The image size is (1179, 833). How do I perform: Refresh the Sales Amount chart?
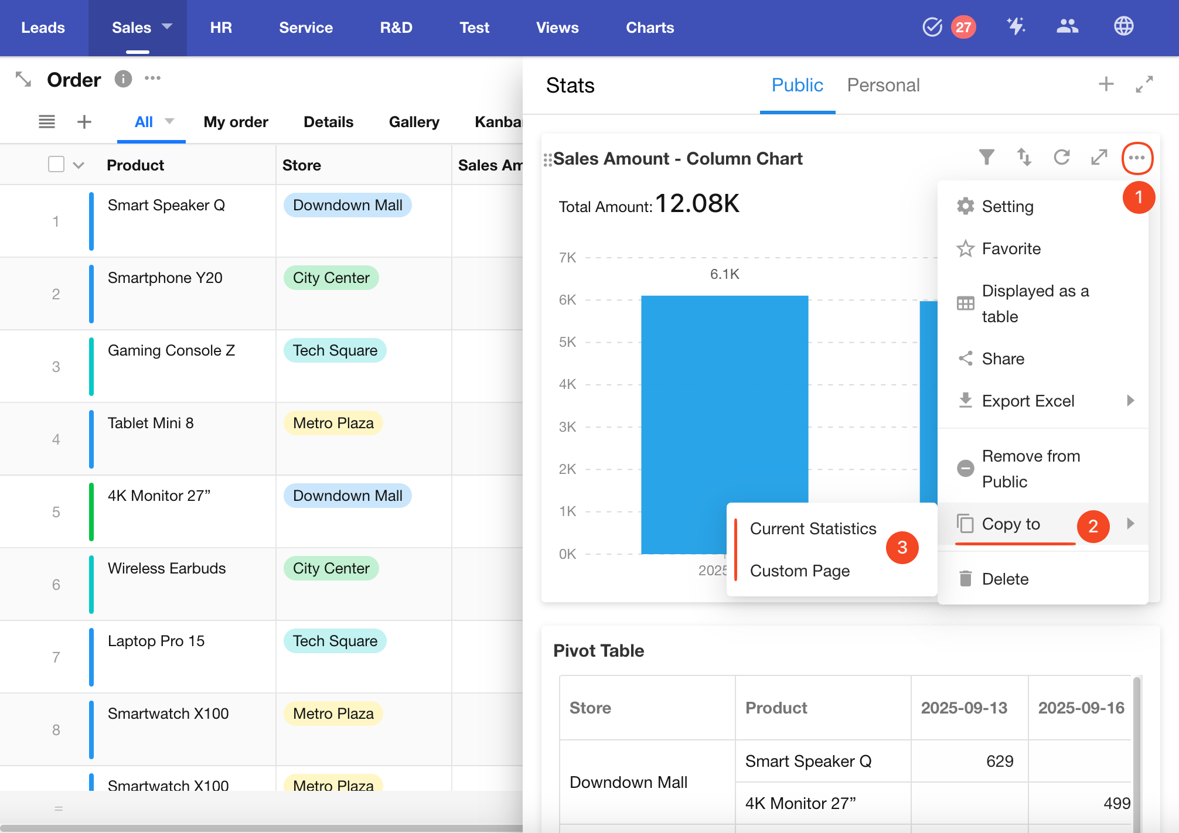click(1061, 157)
